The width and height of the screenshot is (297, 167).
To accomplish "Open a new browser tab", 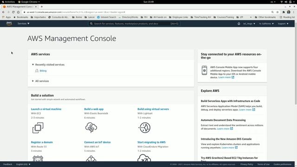I will click(42, 6).
